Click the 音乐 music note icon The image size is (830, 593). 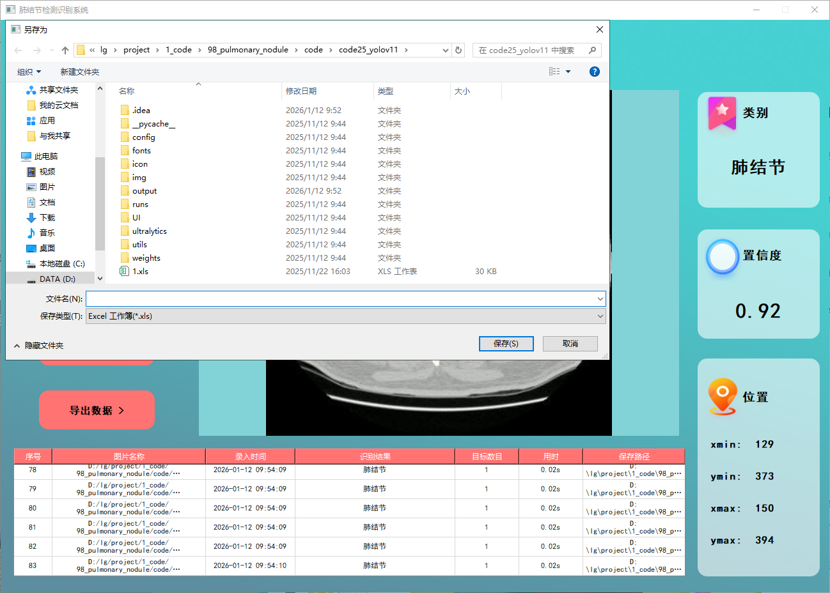(x=31, y=233)
